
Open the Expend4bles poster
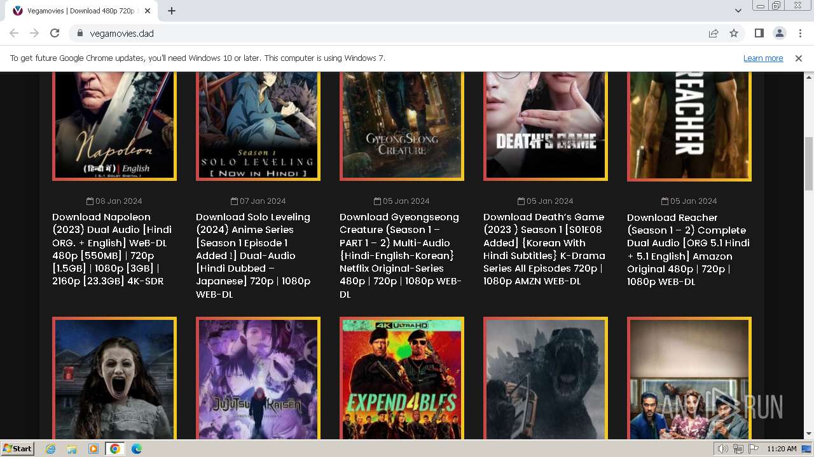pyautogui.click(x=402, y=378)
